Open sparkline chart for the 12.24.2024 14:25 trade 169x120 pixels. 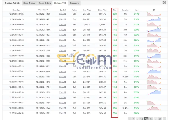[154, 14]
